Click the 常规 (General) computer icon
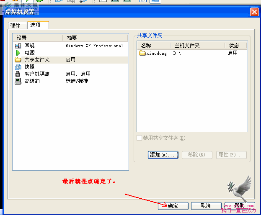261x215 pixels. (x=18, y=46)
